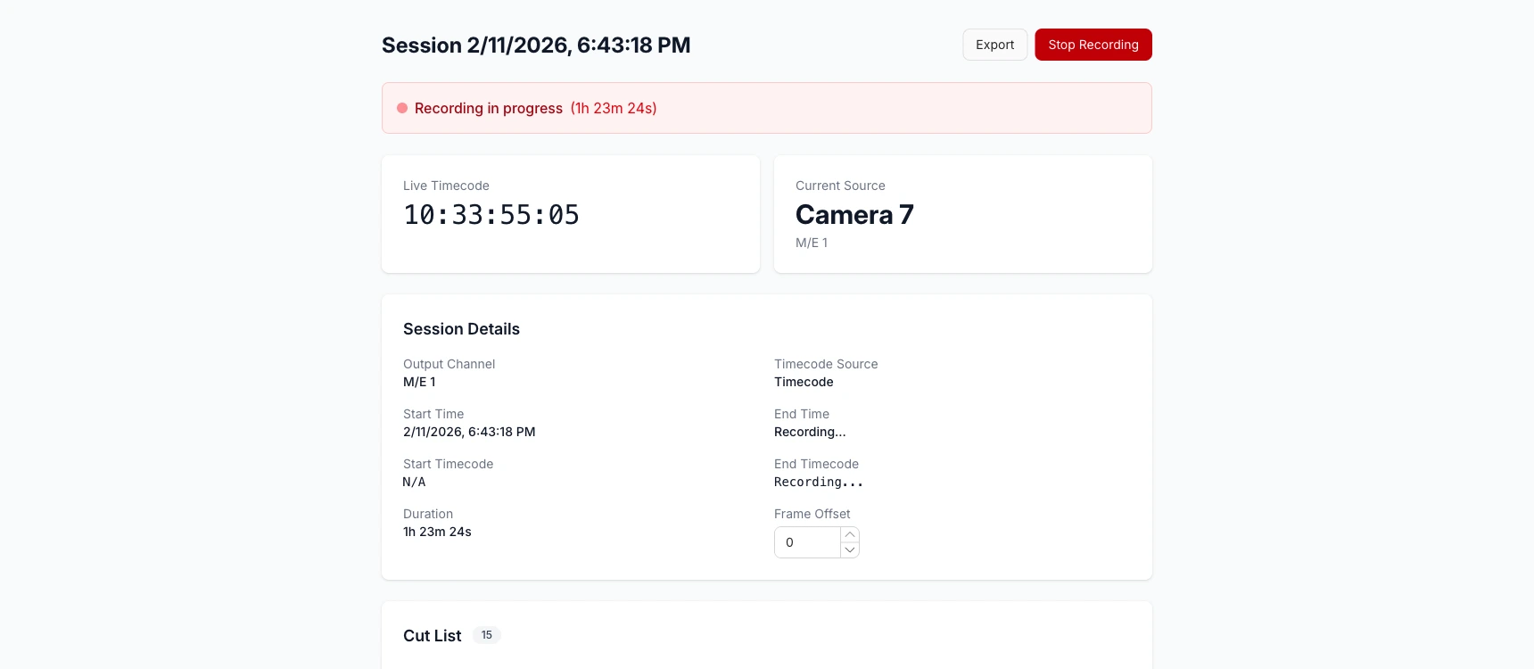Click the red recording indicator dot
Viewport: 1534px width, 669px height.
point(402,108)
